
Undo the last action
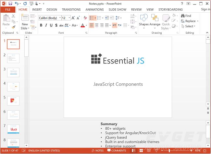click(17, 4)
